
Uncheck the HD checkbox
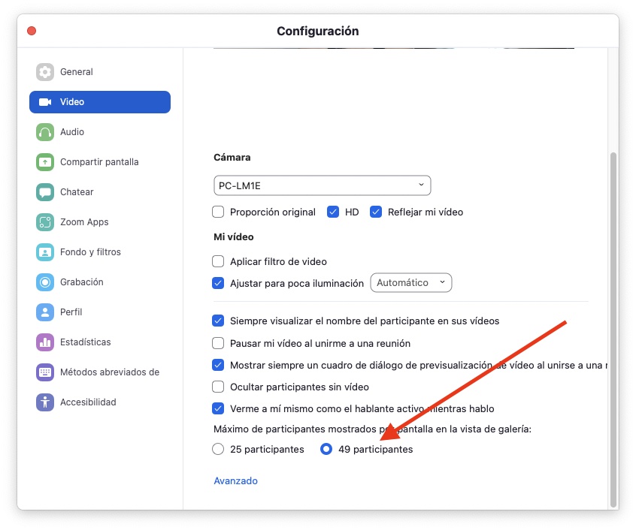click(334, 212)
